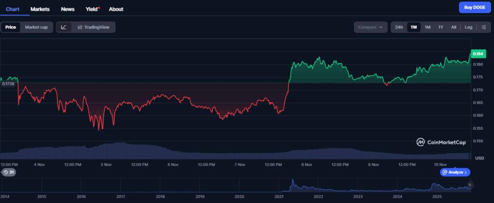Click the 0.184 current price label
This screenshot has height=203, width=494.
[x=478, y=54]
